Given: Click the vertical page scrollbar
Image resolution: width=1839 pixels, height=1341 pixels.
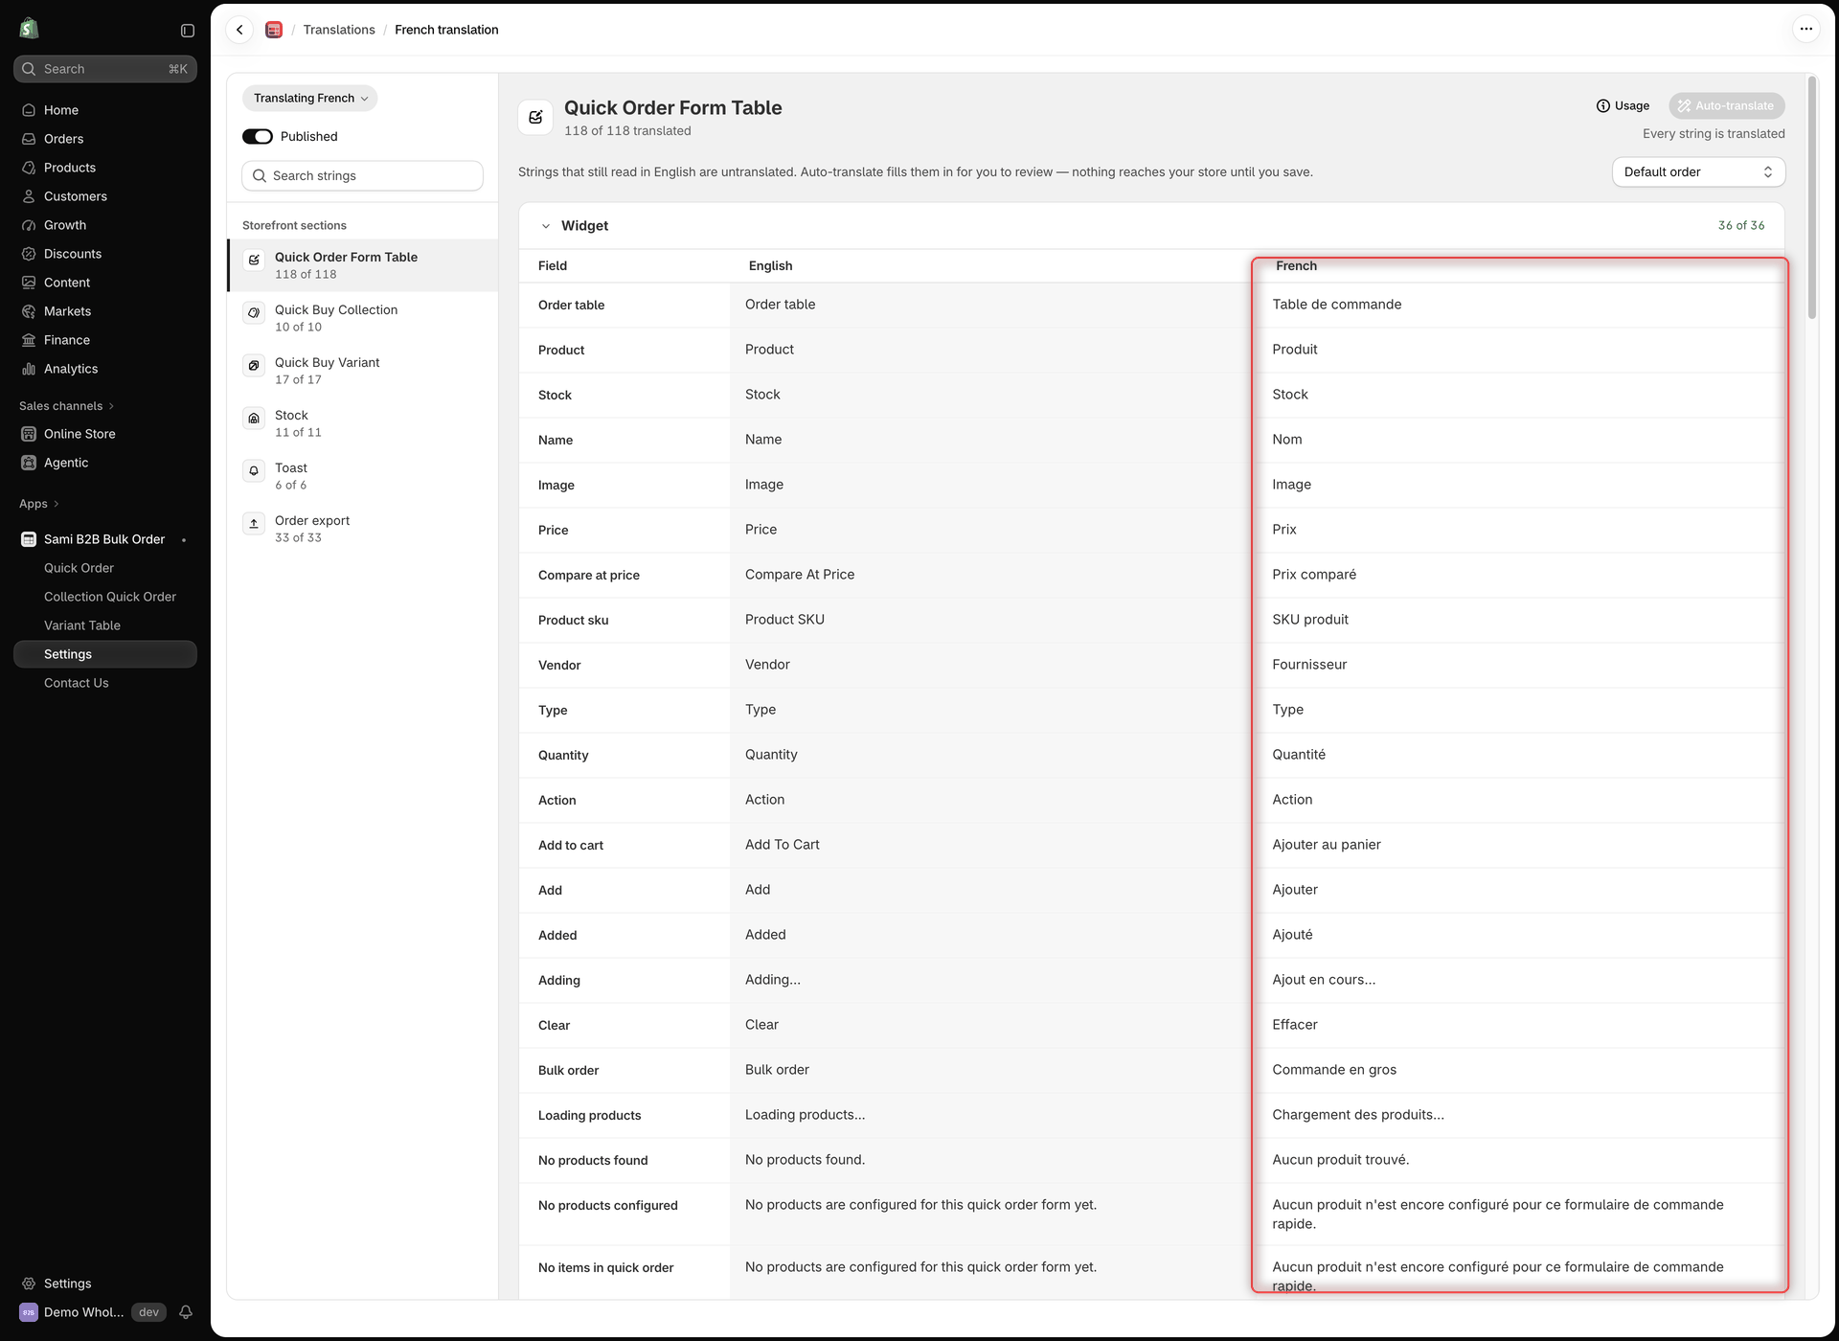Looking at the screenshot, I should 1811,197.
